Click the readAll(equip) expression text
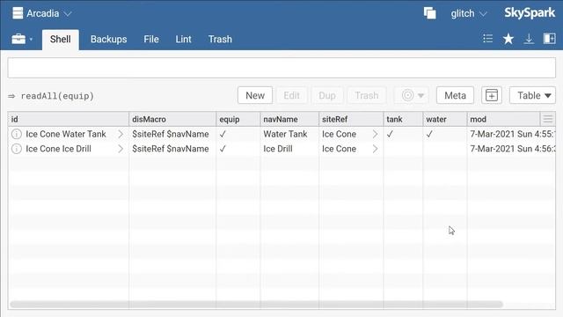The height and width of the screenshot is (317, 563). click(x=57, y=96)
